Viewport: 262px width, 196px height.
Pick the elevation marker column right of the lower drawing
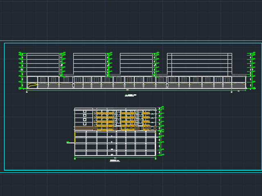point(160,131)
